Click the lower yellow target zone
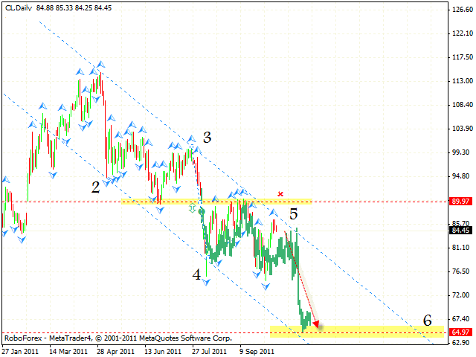 tap(357, 330)
